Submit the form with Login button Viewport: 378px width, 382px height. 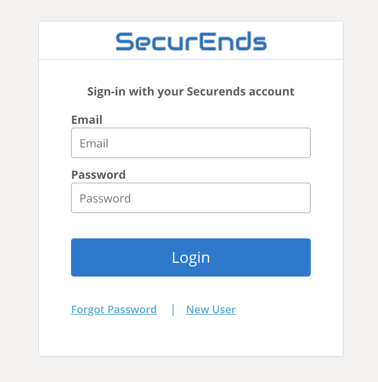[191, 257]
